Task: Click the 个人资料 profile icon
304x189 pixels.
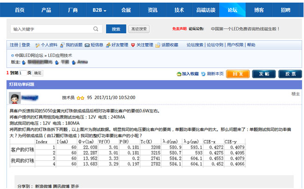Action: coord(36,45)
